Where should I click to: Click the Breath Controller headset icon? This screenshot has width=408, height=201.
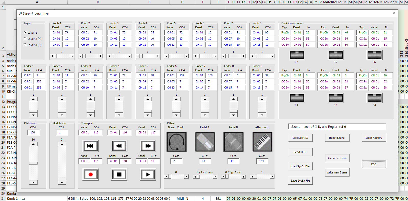coord(176,142)
